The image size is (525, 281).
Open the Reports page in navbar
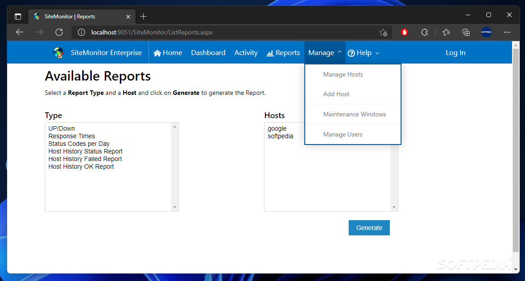(x=283, y=53)
